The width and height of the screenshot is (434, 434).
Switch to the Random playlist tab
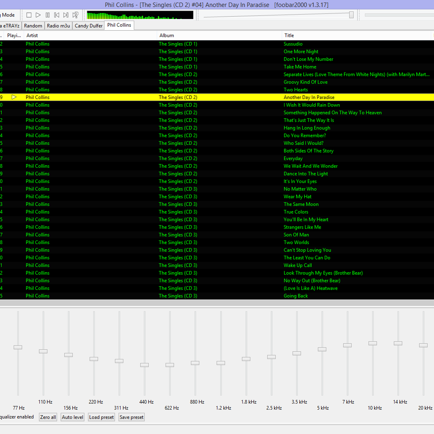click(x=33, y=26)
